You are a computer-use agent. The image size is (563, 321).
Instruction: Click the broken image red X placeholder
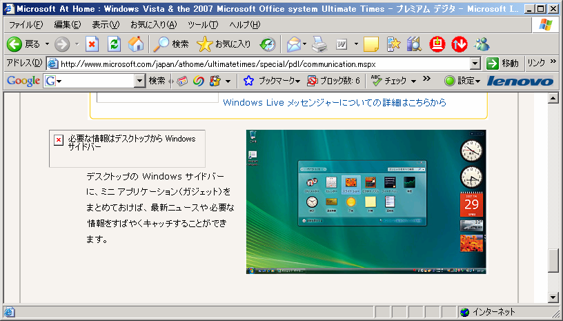click(59, 140)
